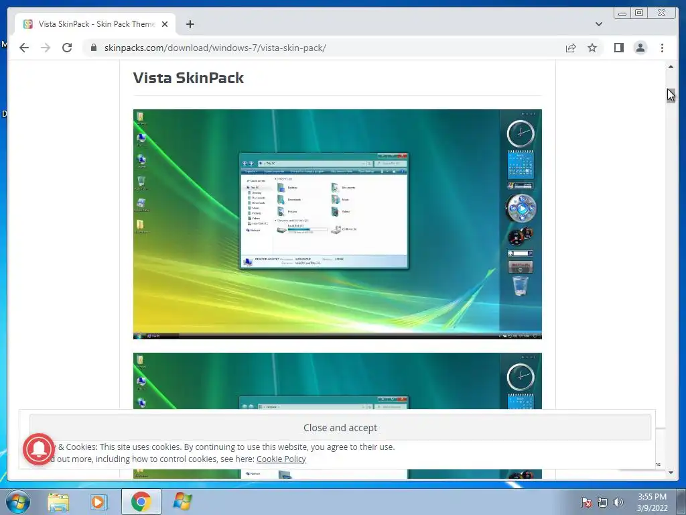Click the Show desktop strip
The image size is (686, 515).
[682, 502]
